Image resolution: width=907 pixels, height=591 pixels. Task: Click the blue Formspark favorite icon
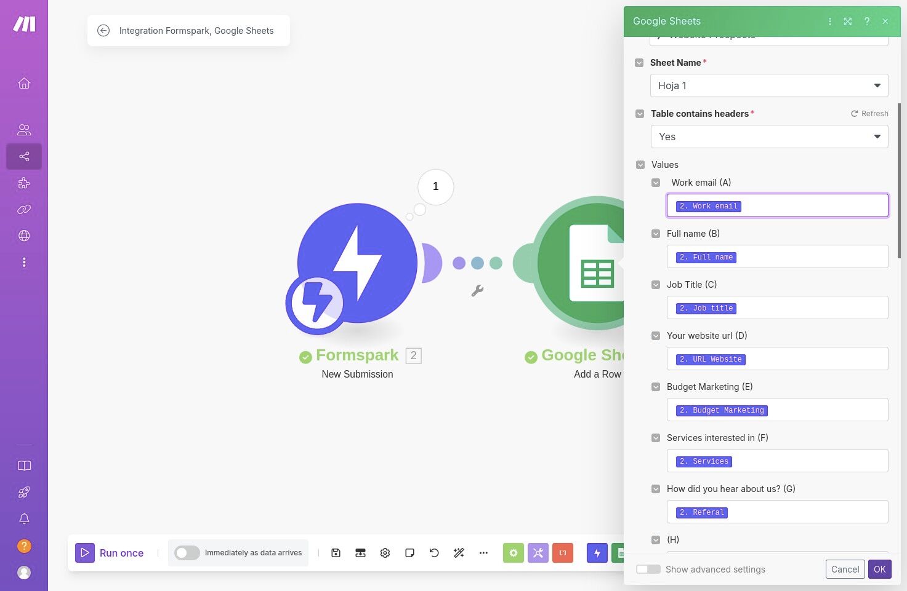coord(597,553)
